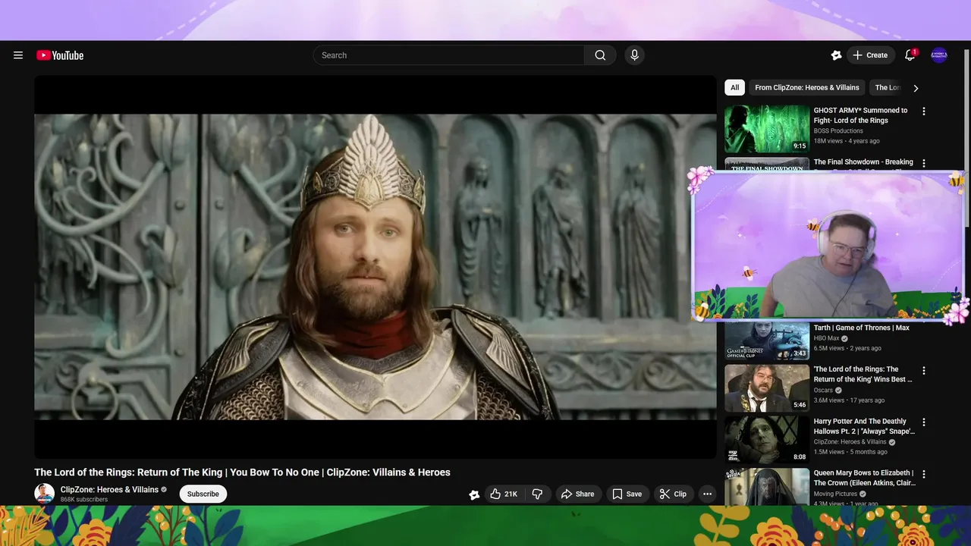971x546 pixels.
Task: Click the magnifying glass search button
Action: click(600, 55)
